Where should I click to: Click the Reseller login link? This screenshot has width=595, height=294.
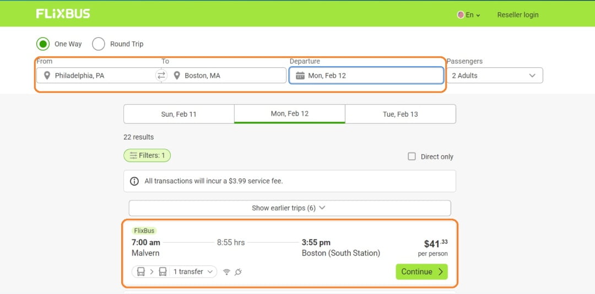pos(517,15)
